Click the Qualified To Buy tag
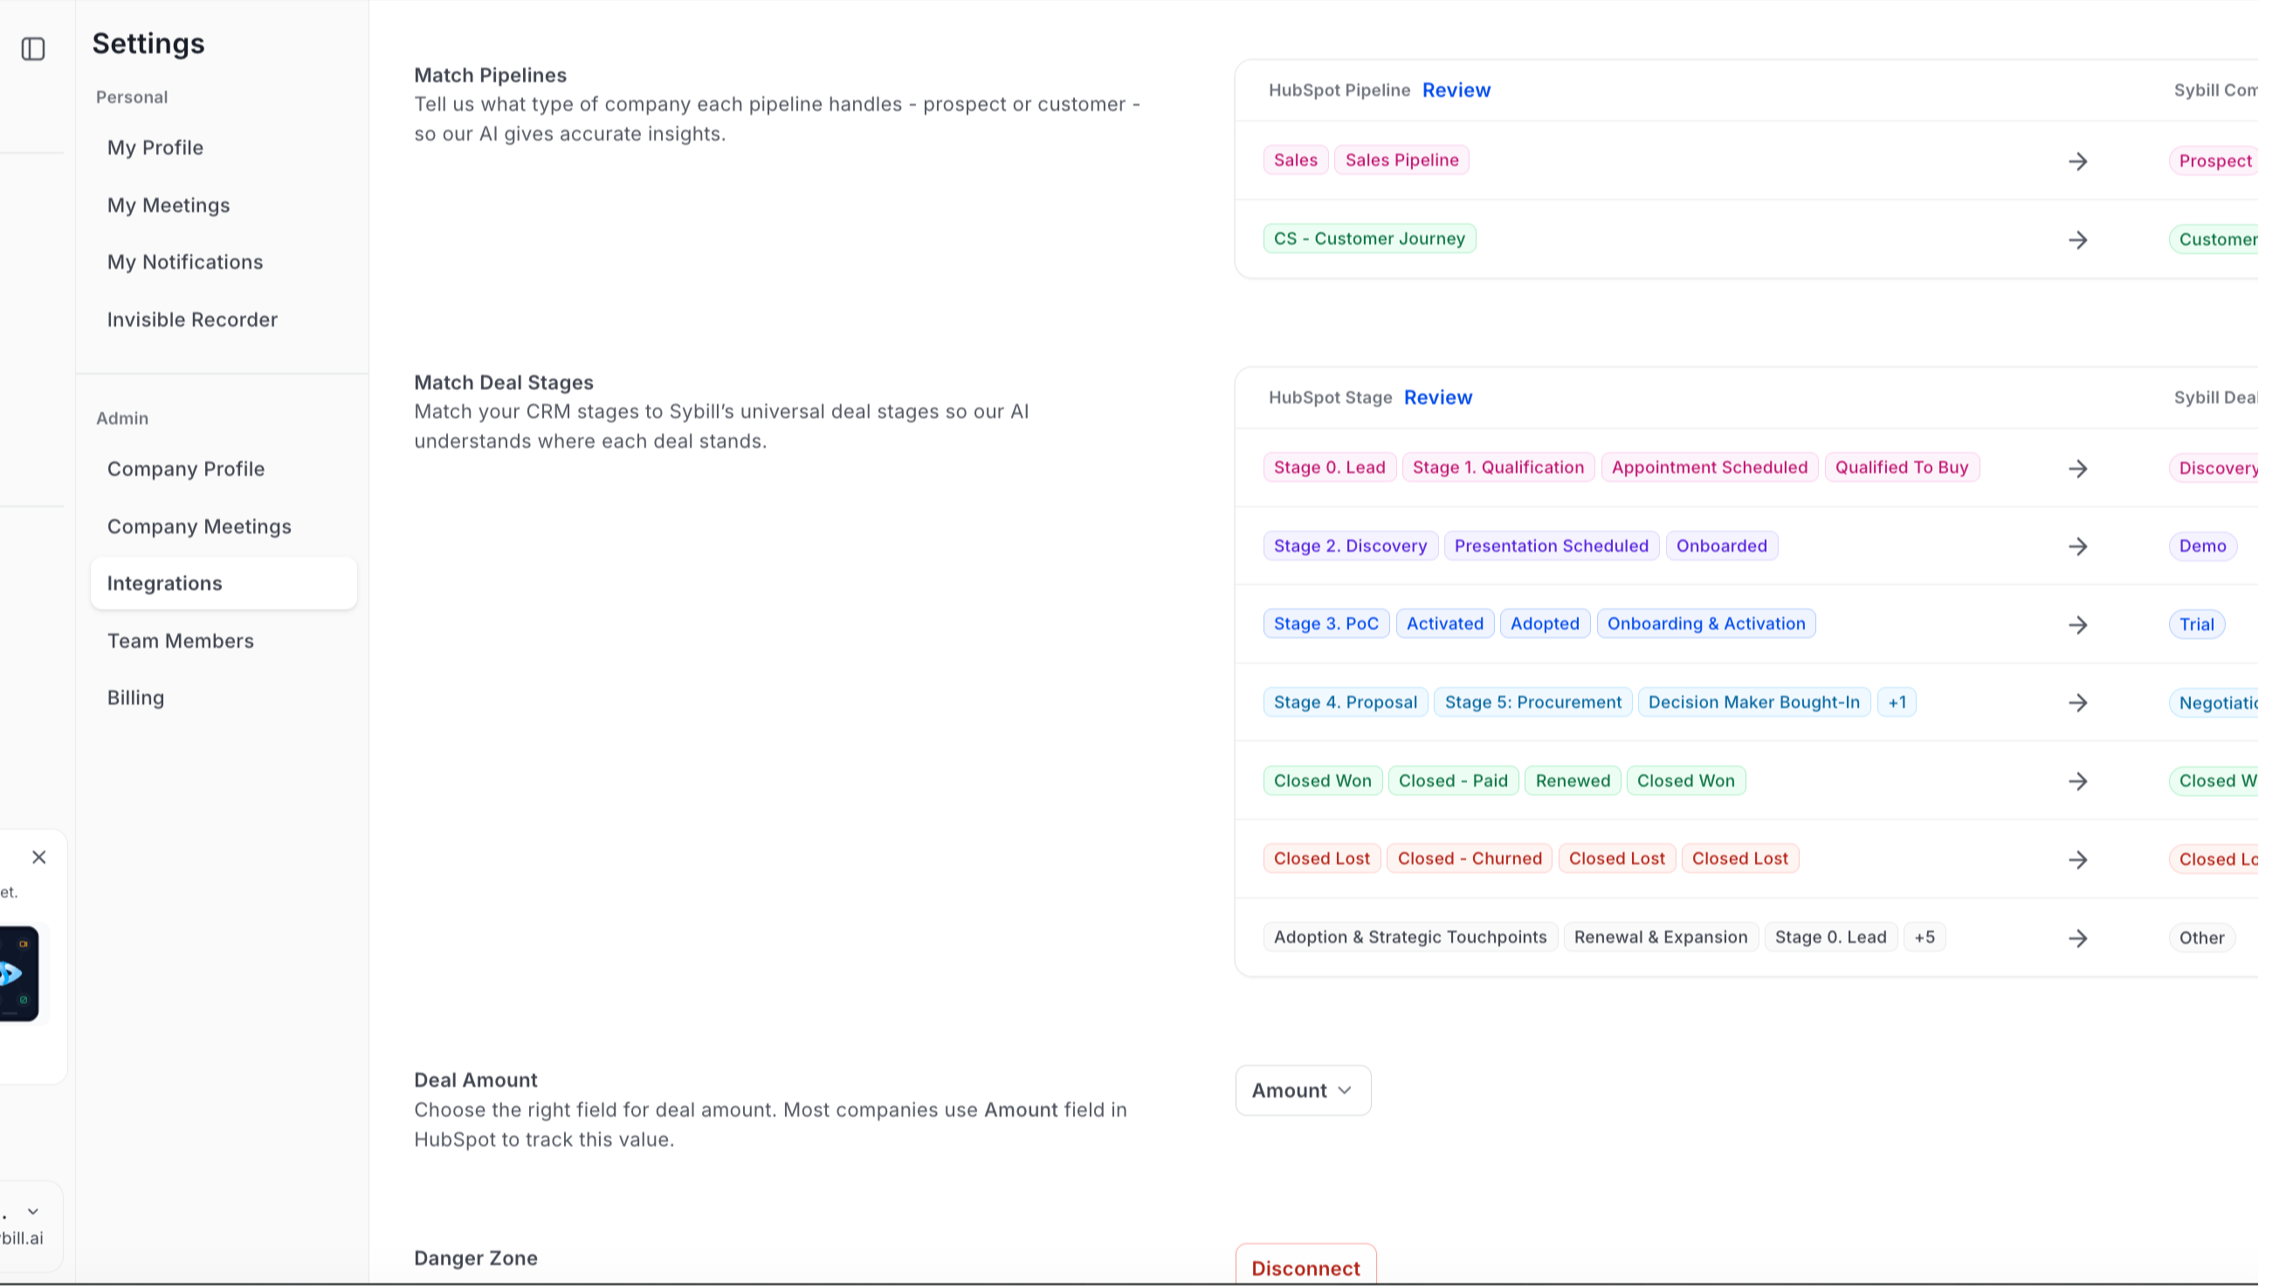Viewport: 2286px width, 1286px height. click(1902, 467)
